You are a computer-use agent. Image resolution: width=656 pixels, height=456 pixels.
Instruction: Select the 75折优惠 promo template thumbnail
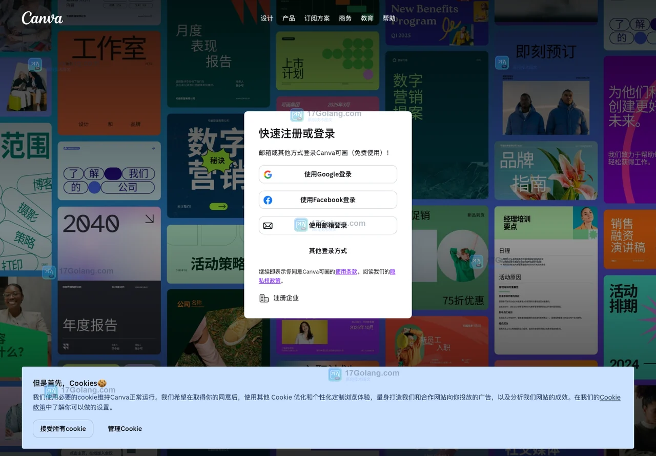click(x=437, y=257)
